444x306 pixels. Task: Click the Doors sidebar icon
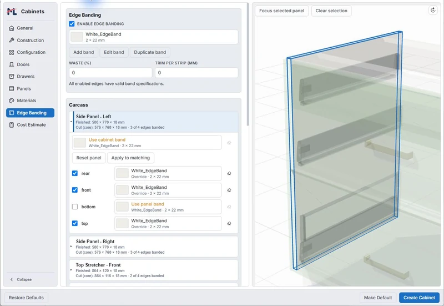pyautogui.click(x=11, y=64)
